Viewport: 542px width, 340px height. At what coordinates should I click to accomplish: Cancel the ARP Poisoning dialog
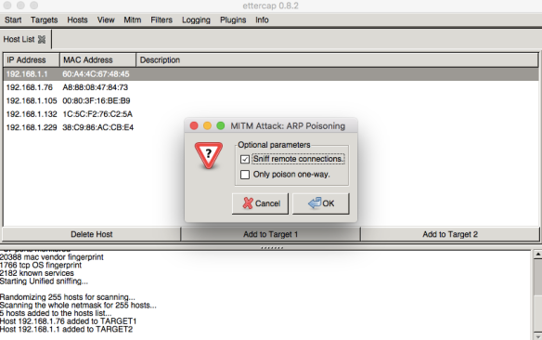[260, 203]
